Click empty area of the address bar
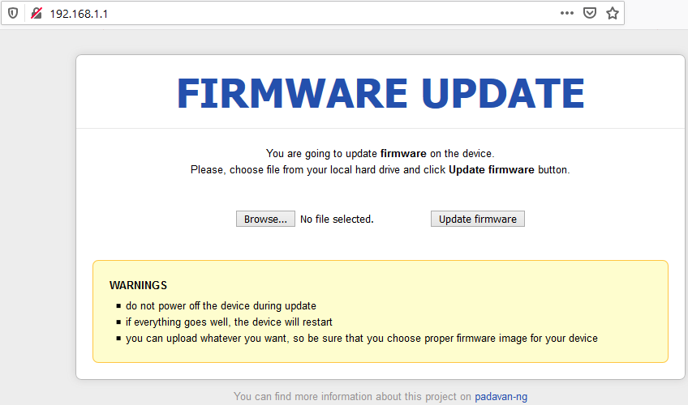Image resolution: width=688 pixels, height=405 pixels. [x=329, y=14]
